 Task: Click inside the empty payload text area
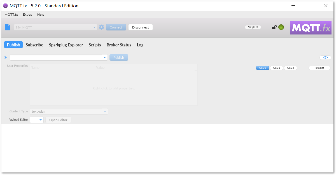tap(167, 148)
